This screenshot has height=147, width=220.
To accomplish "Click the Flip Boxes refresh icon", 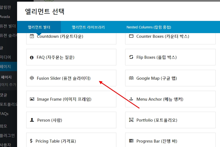I will pyautogui.click(x=131, y=57).
